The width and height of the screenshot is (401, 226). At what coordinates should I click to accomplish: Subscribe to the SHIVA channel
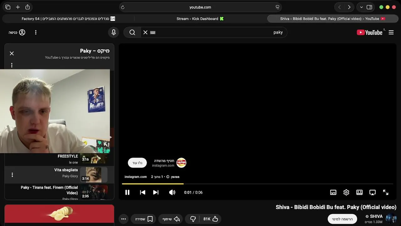pos(342,219)
